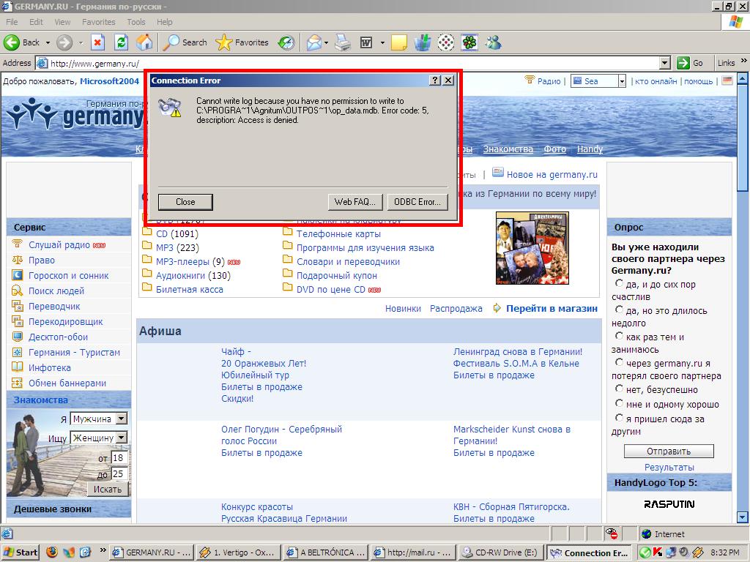The width and height of the screenshot is (750, 562).
Task: Open the Help menu
Action: pos(164,22)
